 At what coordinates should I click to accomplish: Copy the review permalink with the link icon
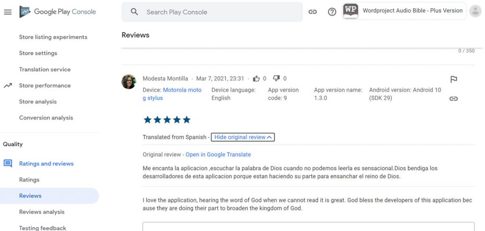point(453,99)
